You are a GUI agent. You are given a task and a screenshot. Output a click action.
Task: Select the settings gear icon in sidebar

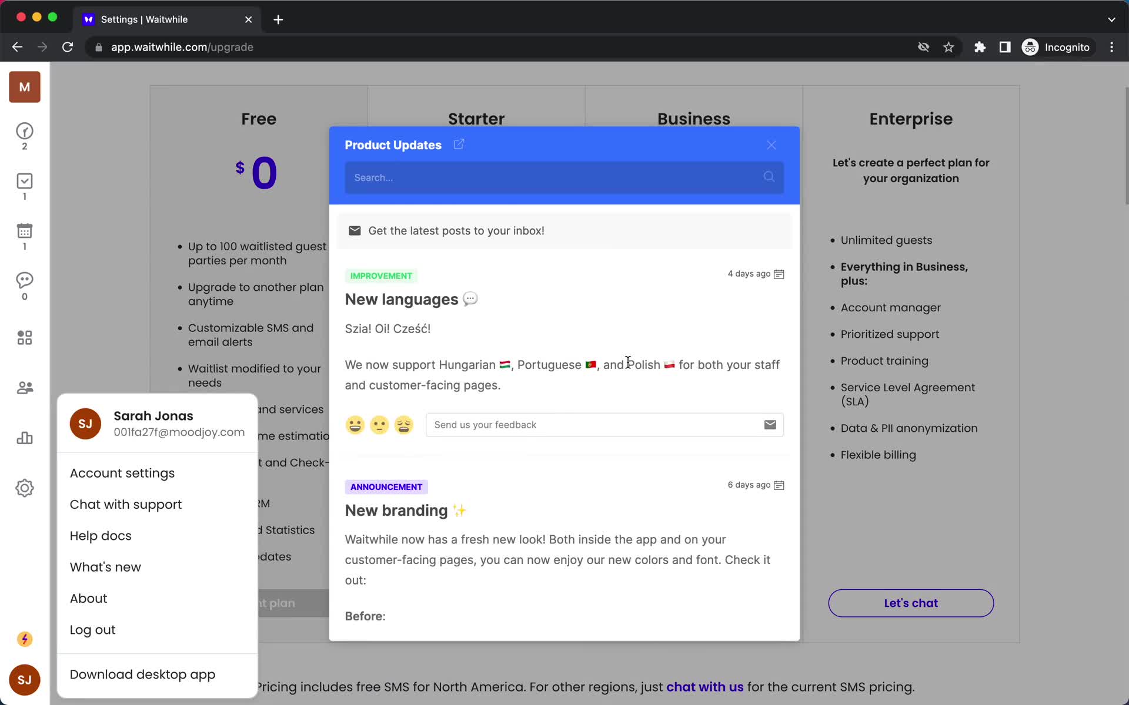tap(24, 488)
